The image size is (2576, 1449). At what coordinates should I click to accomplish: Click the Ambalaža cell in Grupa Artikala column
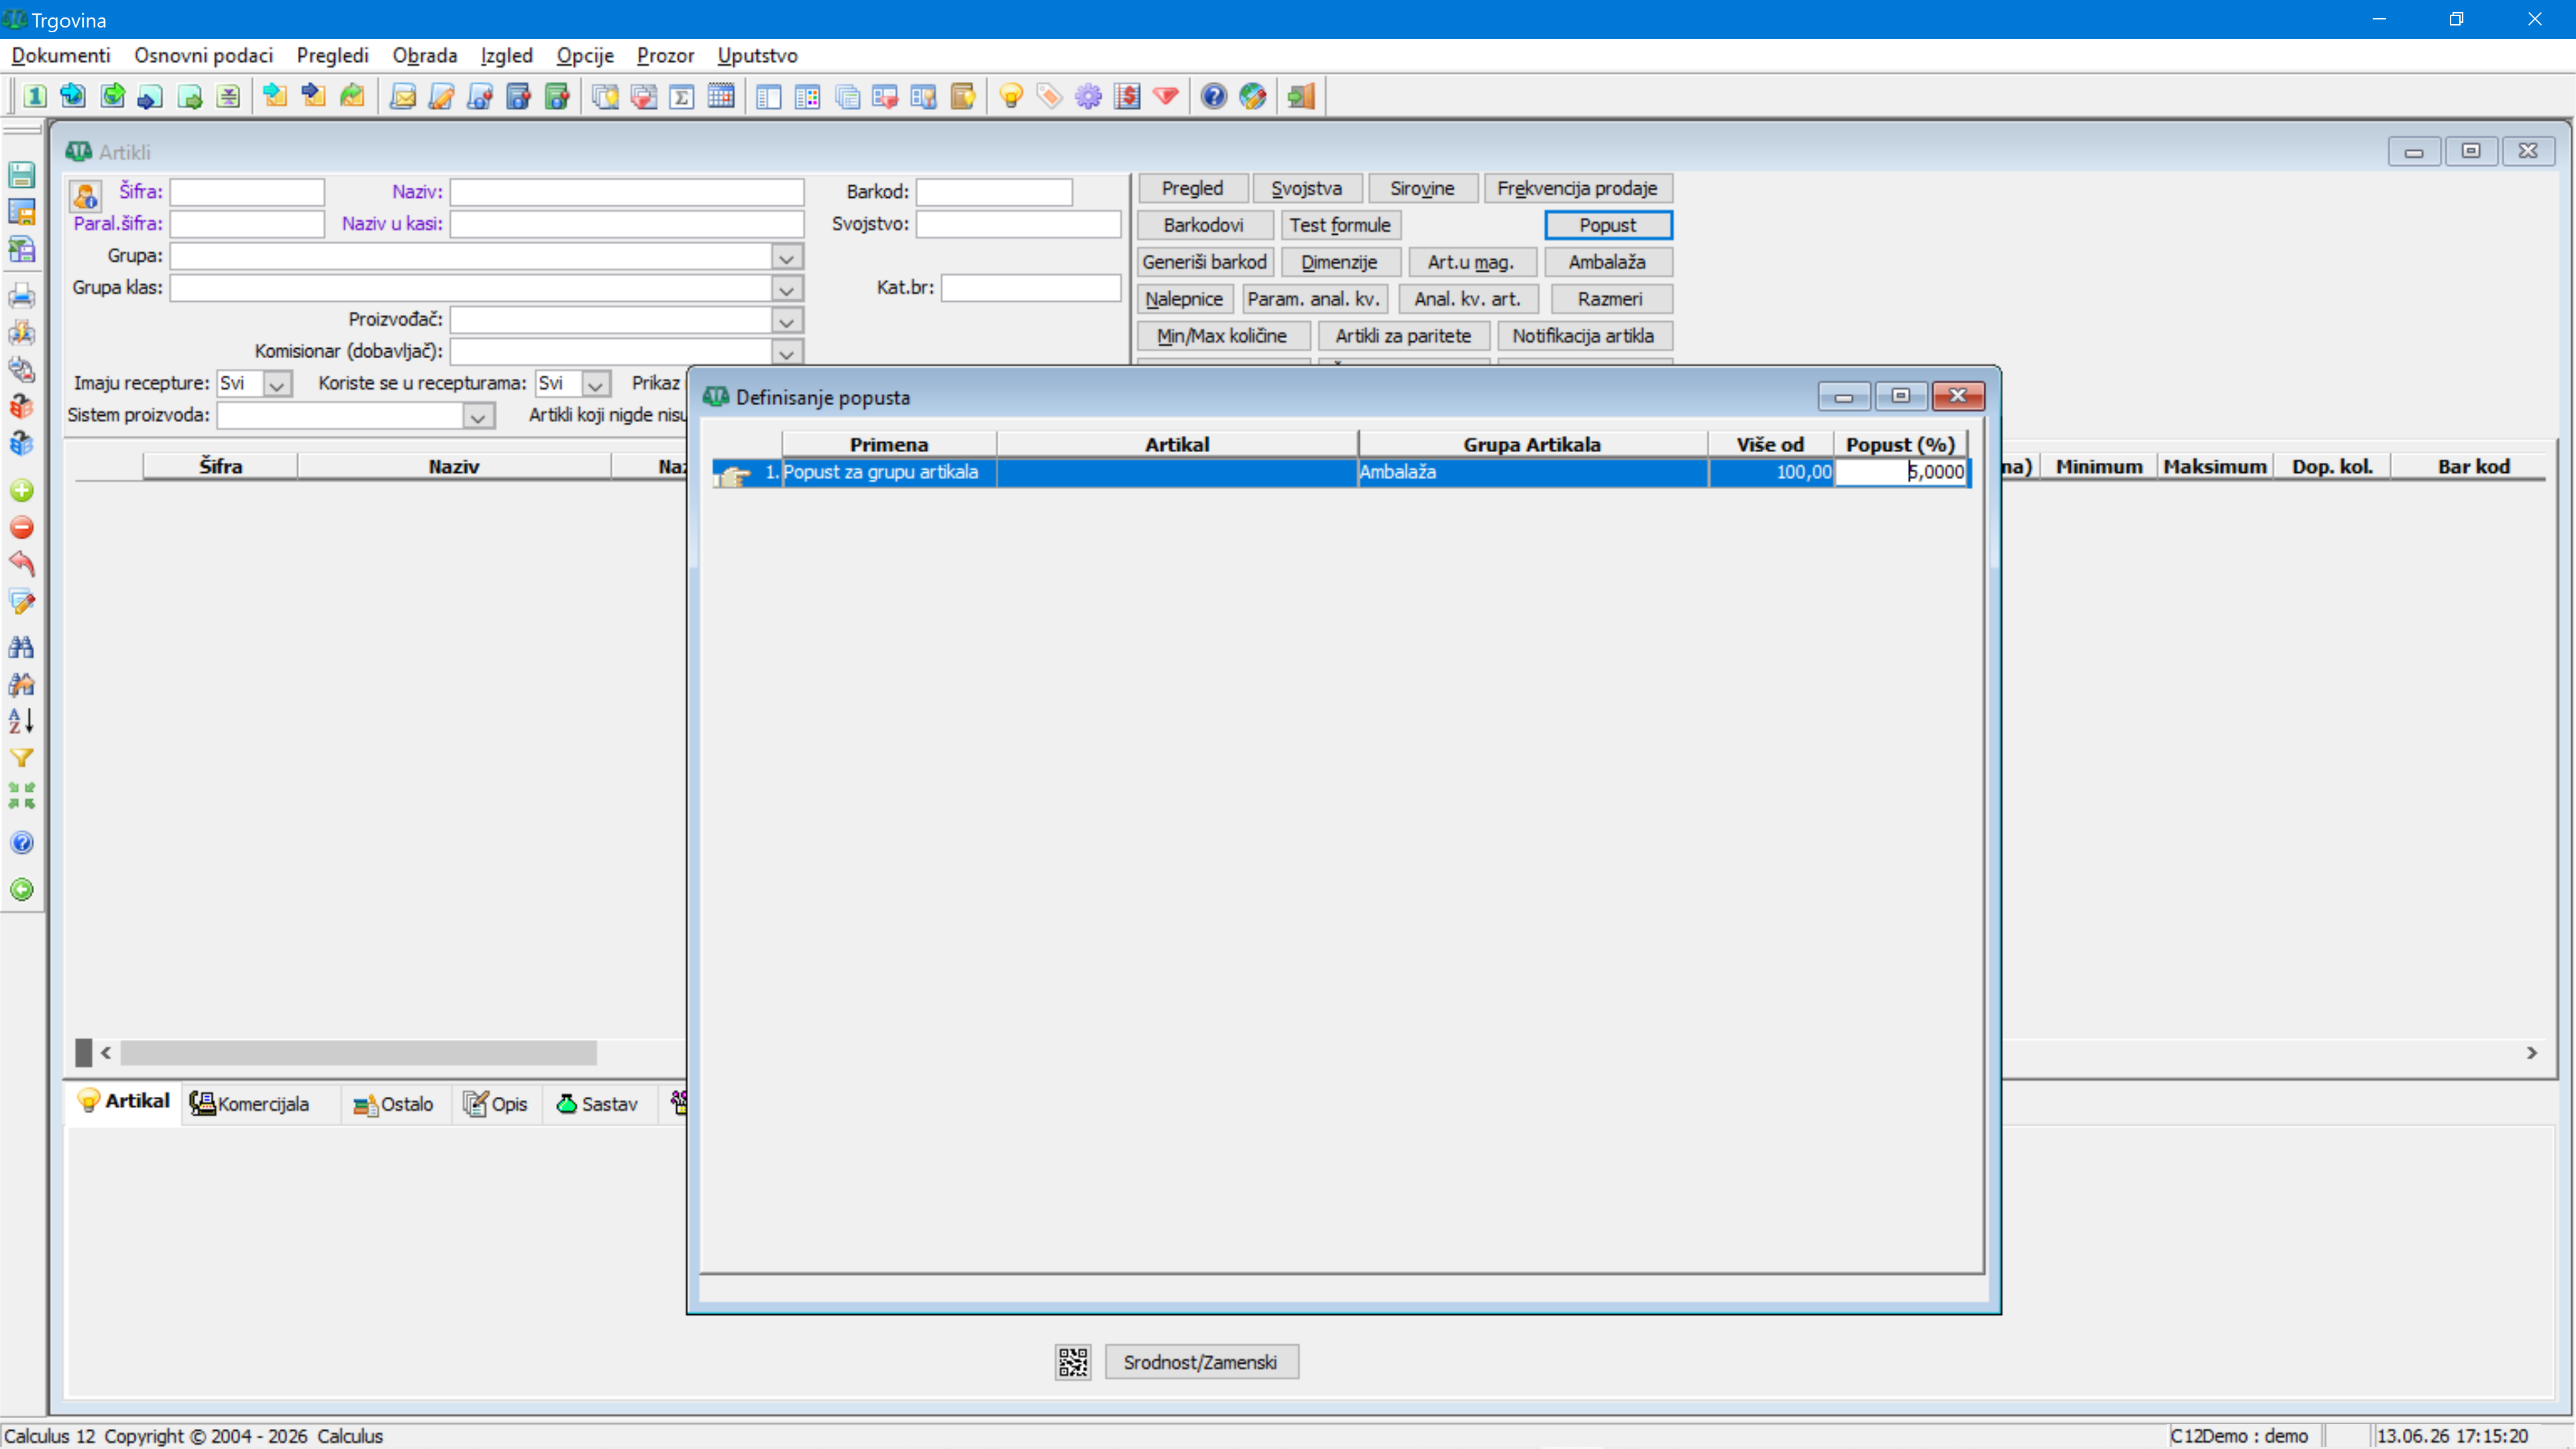pyautogui.click(x=1532, y=472)
